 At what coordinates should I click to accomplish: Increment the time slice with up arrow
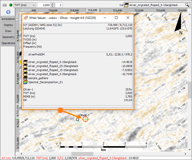click(x=52, y=4)
